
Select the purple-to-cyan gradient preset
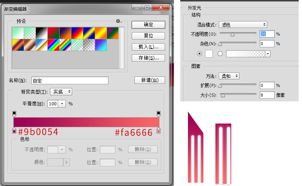tap(101, 45)
